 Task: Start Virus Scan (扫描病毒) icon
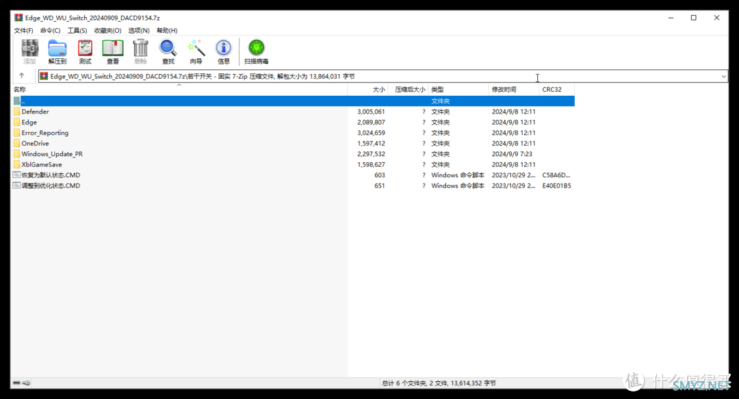click(257, 52)
